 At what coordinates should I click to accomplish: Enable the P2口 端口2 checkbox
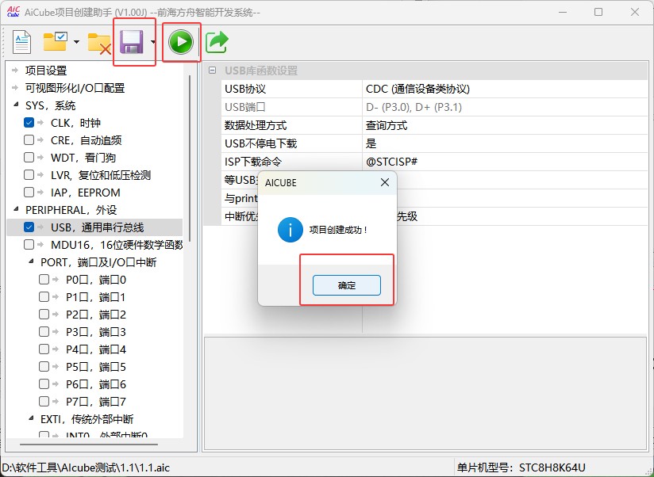pos(44,315)
